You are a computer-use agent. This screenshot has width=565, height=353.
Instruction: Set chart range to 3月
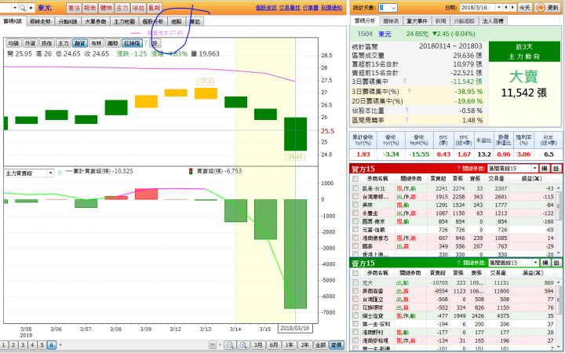click(257, 345)
